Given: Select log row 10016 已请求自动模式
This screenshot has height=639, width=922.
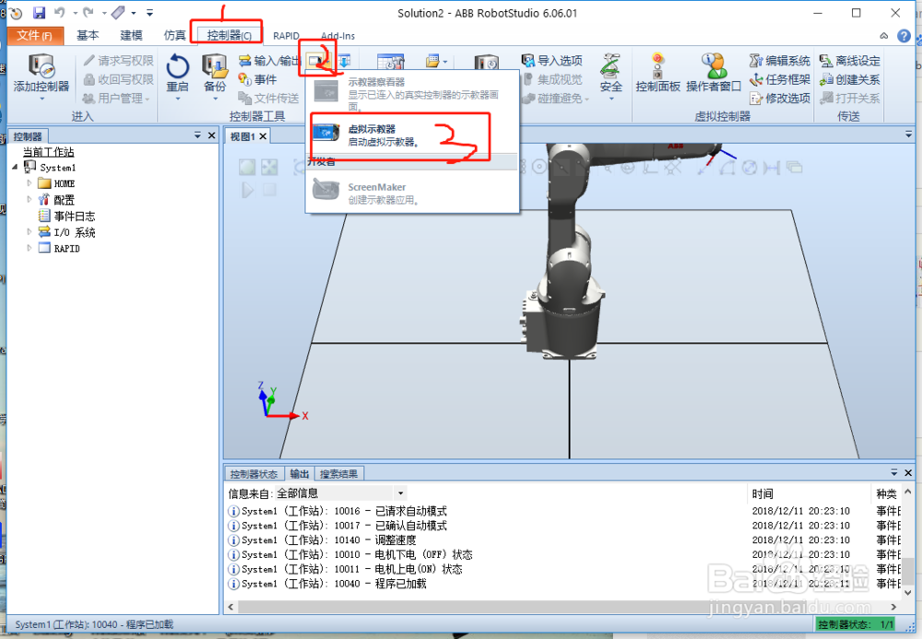Looking at the screenshot, I should (337, 511).
